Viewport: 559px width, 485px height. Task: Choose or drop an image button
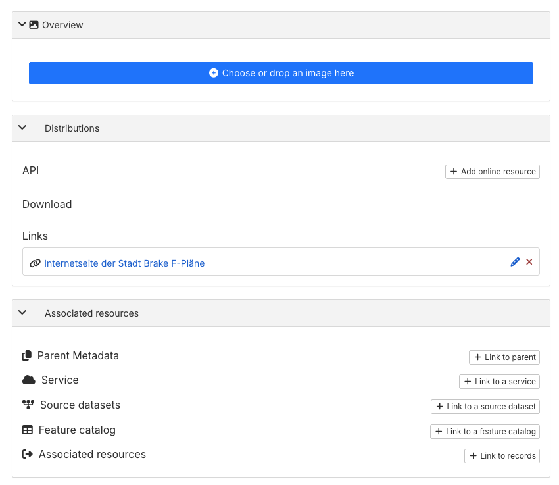(281, 73)
